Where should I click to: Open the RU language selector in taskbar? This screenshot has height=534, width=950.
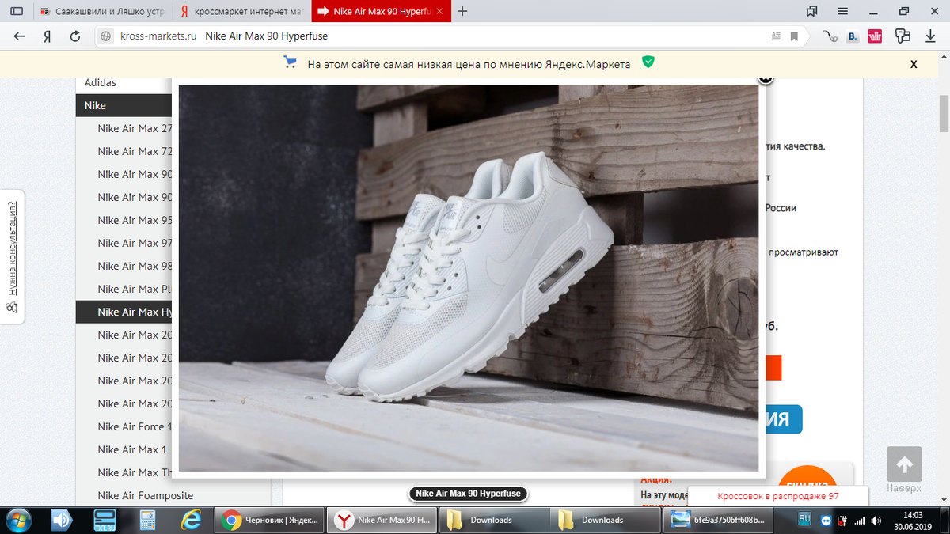[804, 520]
